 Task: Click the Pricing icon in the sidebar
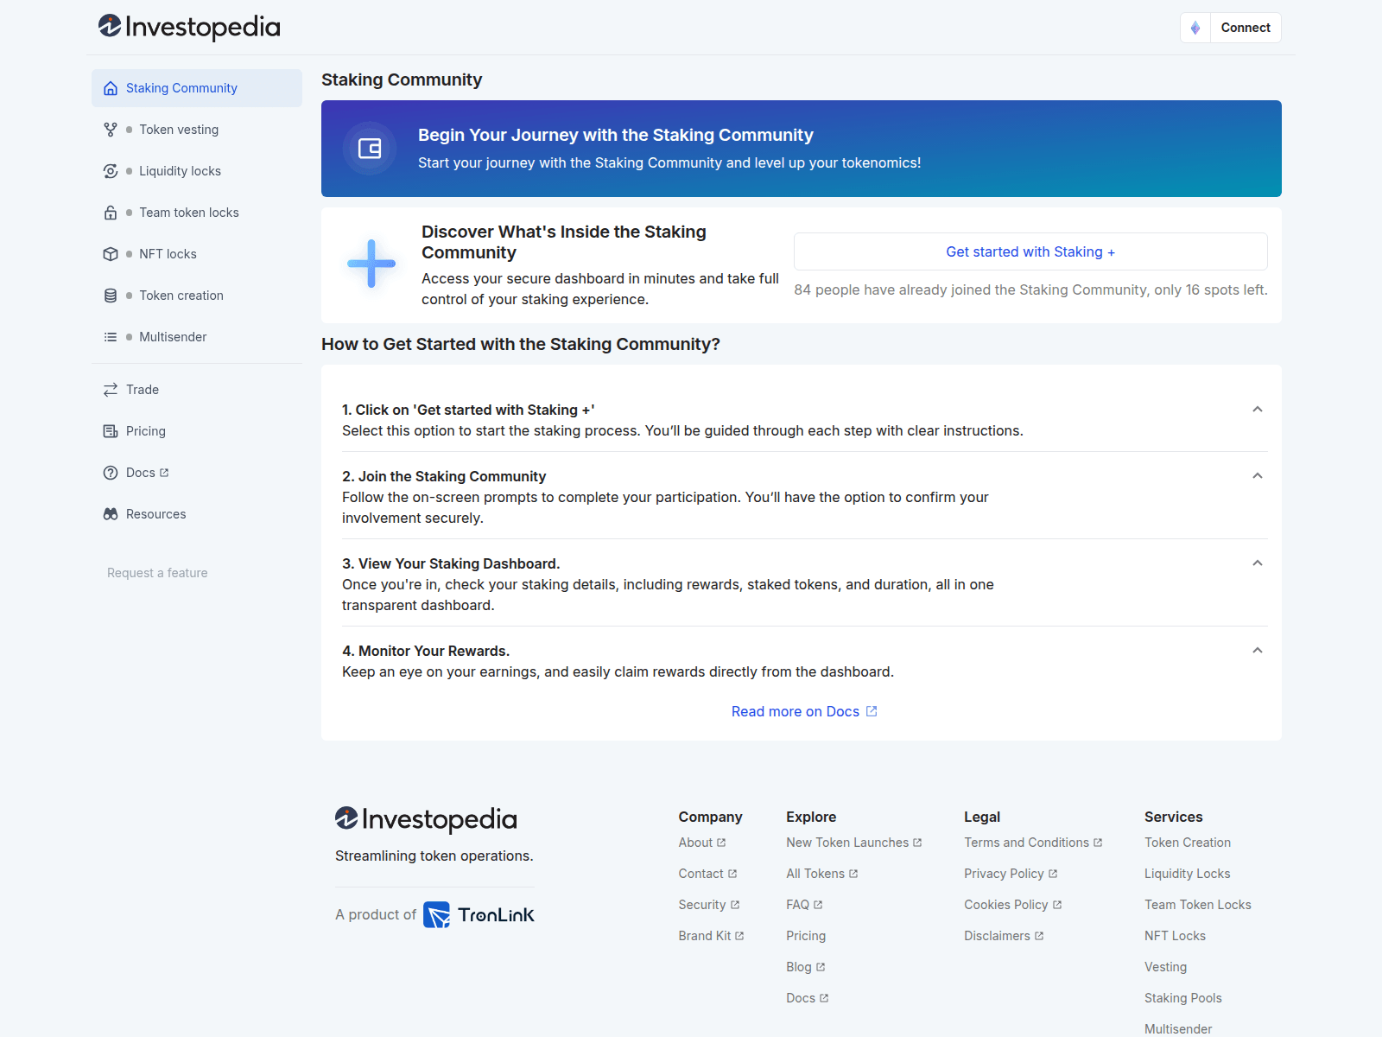click(111, 431)
